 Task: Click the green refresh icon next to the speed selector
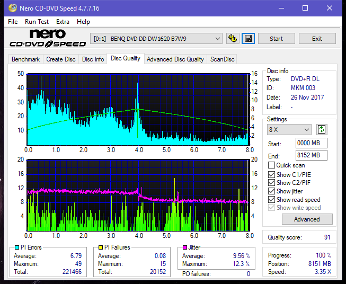(x=322, y=129)
